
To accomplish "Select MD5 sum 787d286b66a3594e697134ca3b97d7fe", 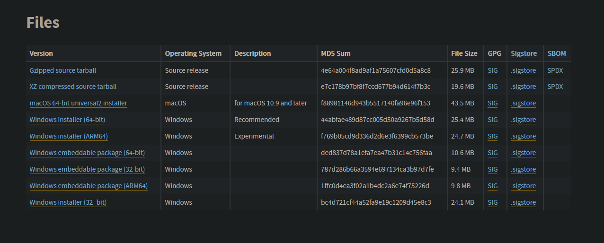I will click(377, 169).
